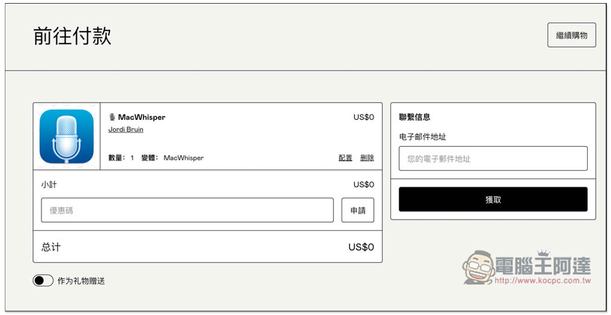The width and height of the screenshot is (611, 315).
Task: Apply the code with the 申請 button
Action: (x=357, y=210)
